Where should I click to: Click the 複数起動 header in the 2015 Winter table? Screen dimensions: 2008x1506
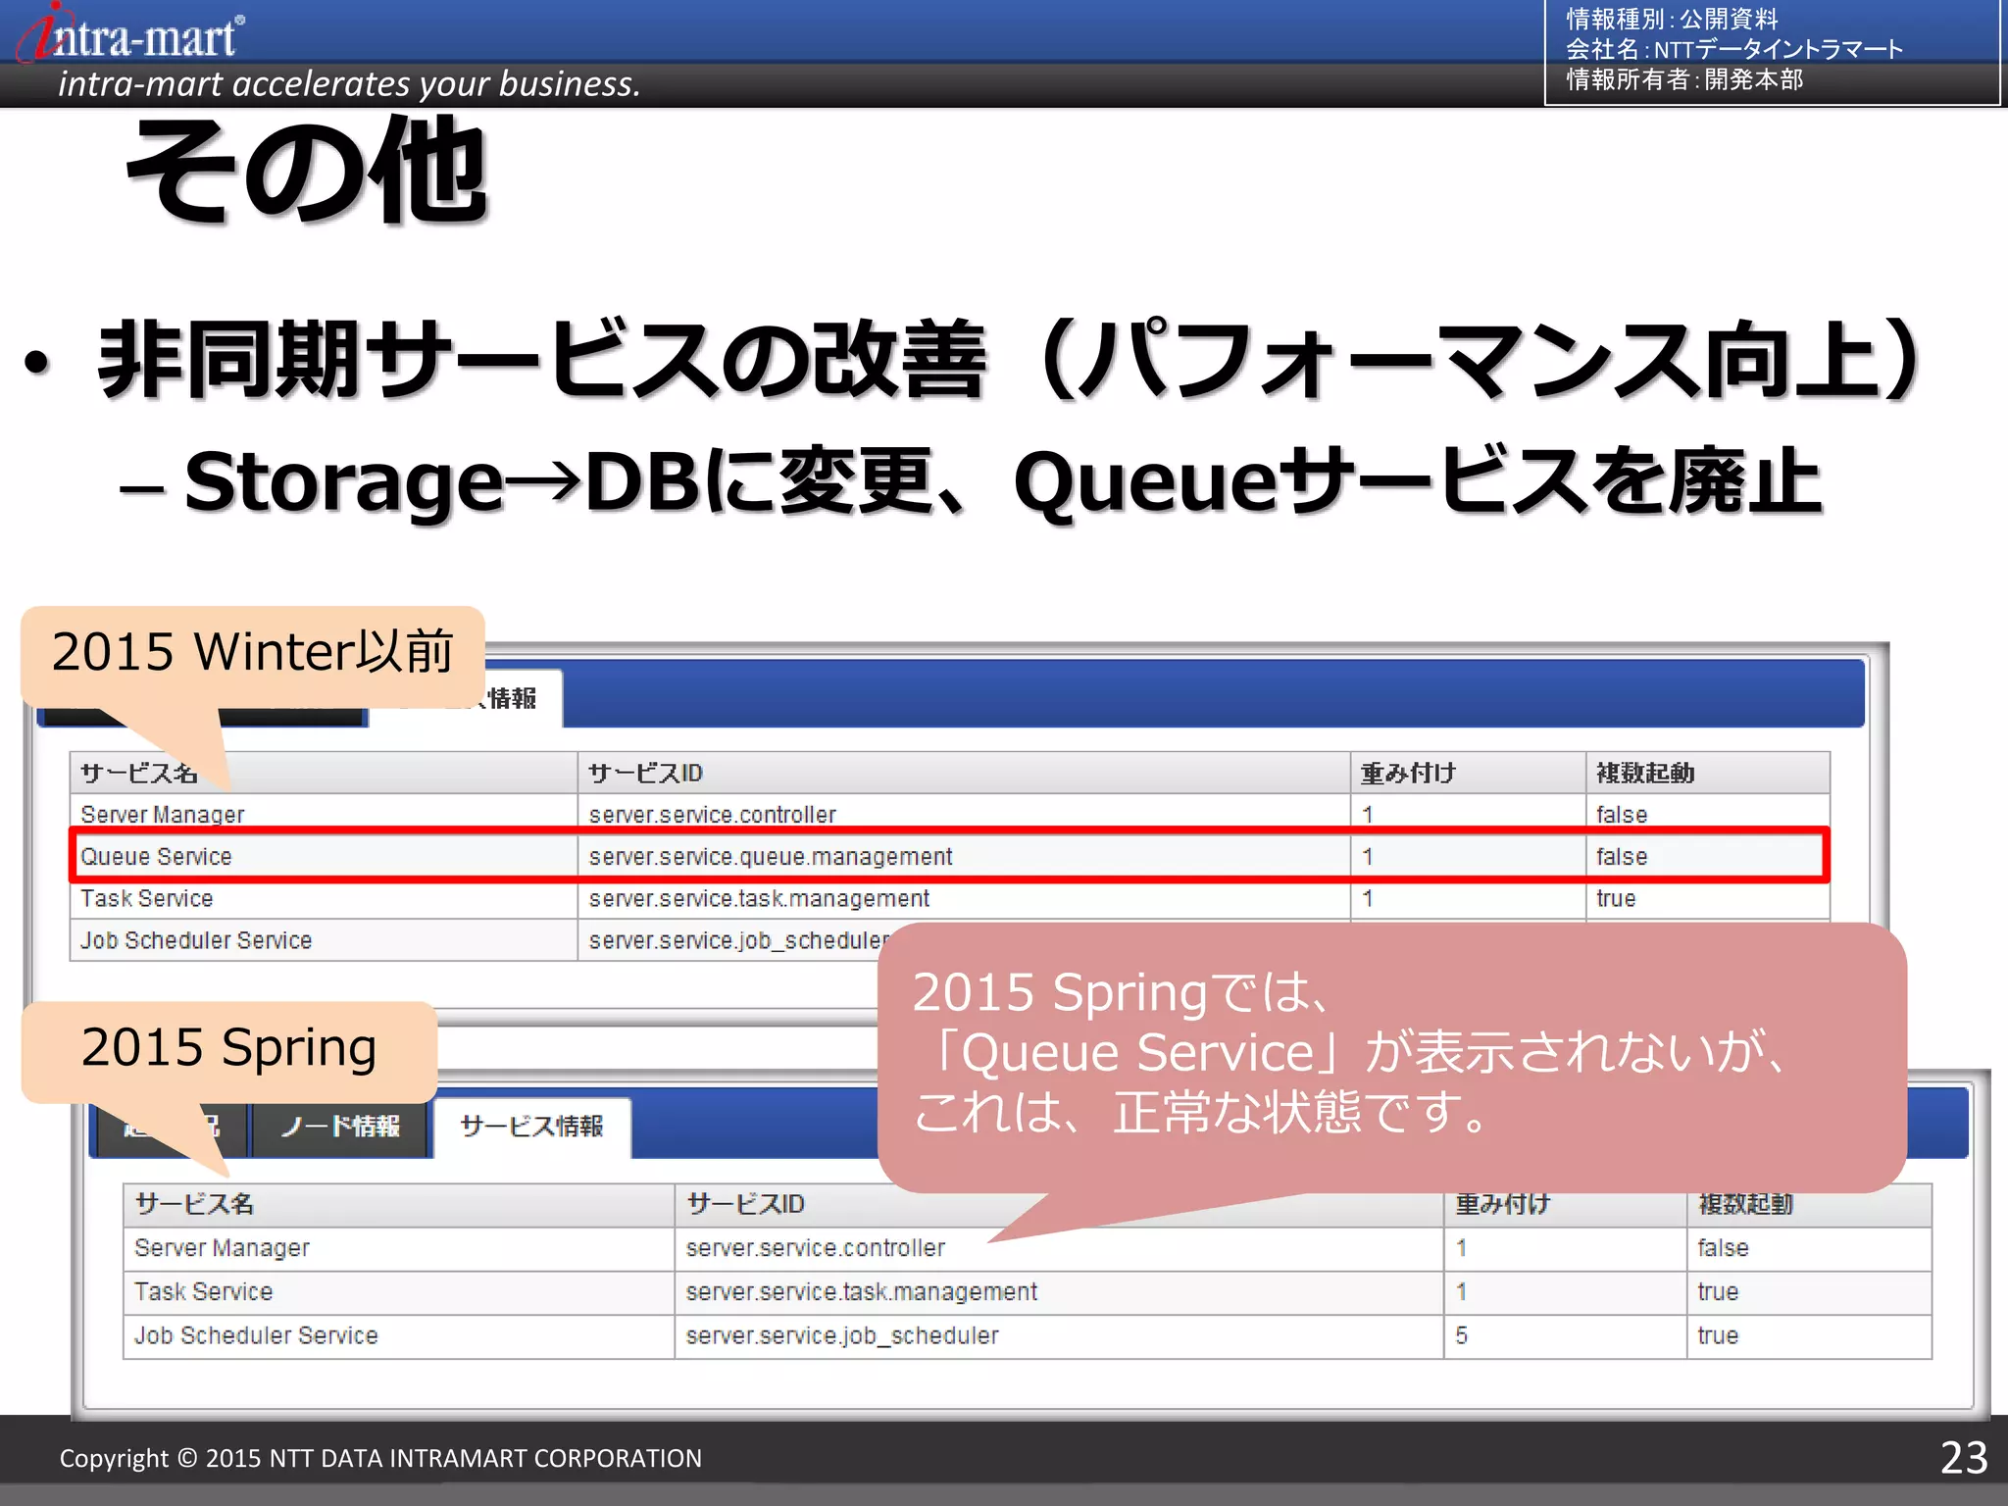click(x=1645, y=774)
